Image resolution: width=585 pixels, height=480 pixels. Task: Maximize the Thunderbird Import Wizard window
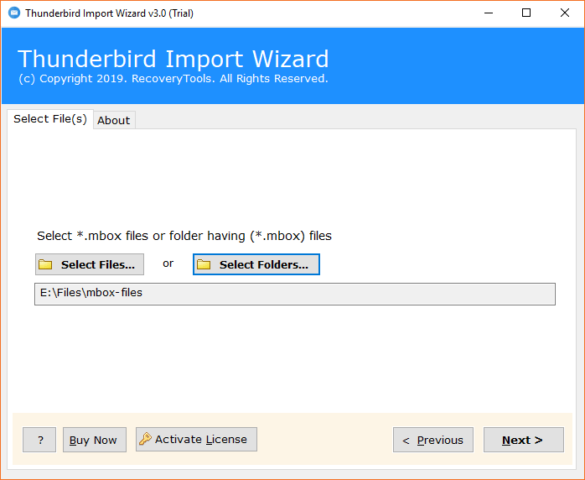(x=526, y=13)
